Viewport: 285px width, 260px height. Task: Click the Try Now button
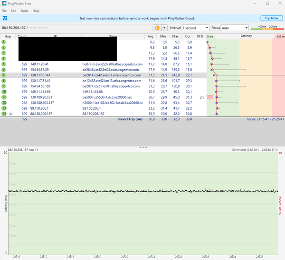272,18
